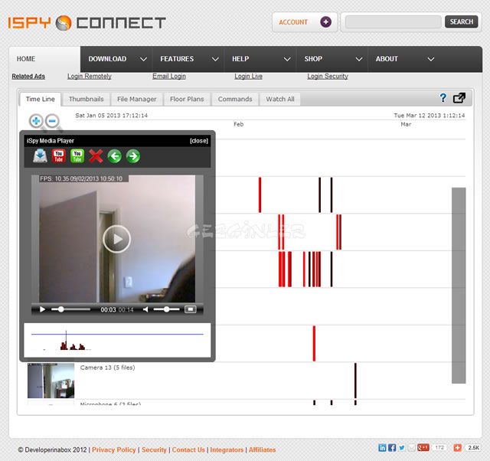Expand the Account plus button

pyautogui.click(x=325, y=22)
